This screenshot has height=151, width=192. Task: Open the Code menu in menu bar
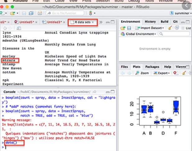60,1
